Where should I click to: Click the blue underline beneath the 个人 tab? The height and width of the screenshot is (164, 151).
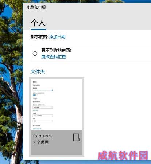coord(38,29)
